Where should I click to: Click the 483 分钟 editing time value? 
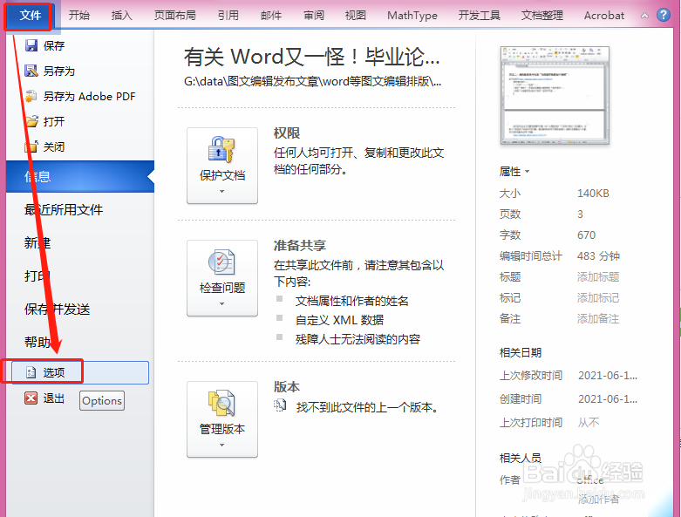pos(598,255)
